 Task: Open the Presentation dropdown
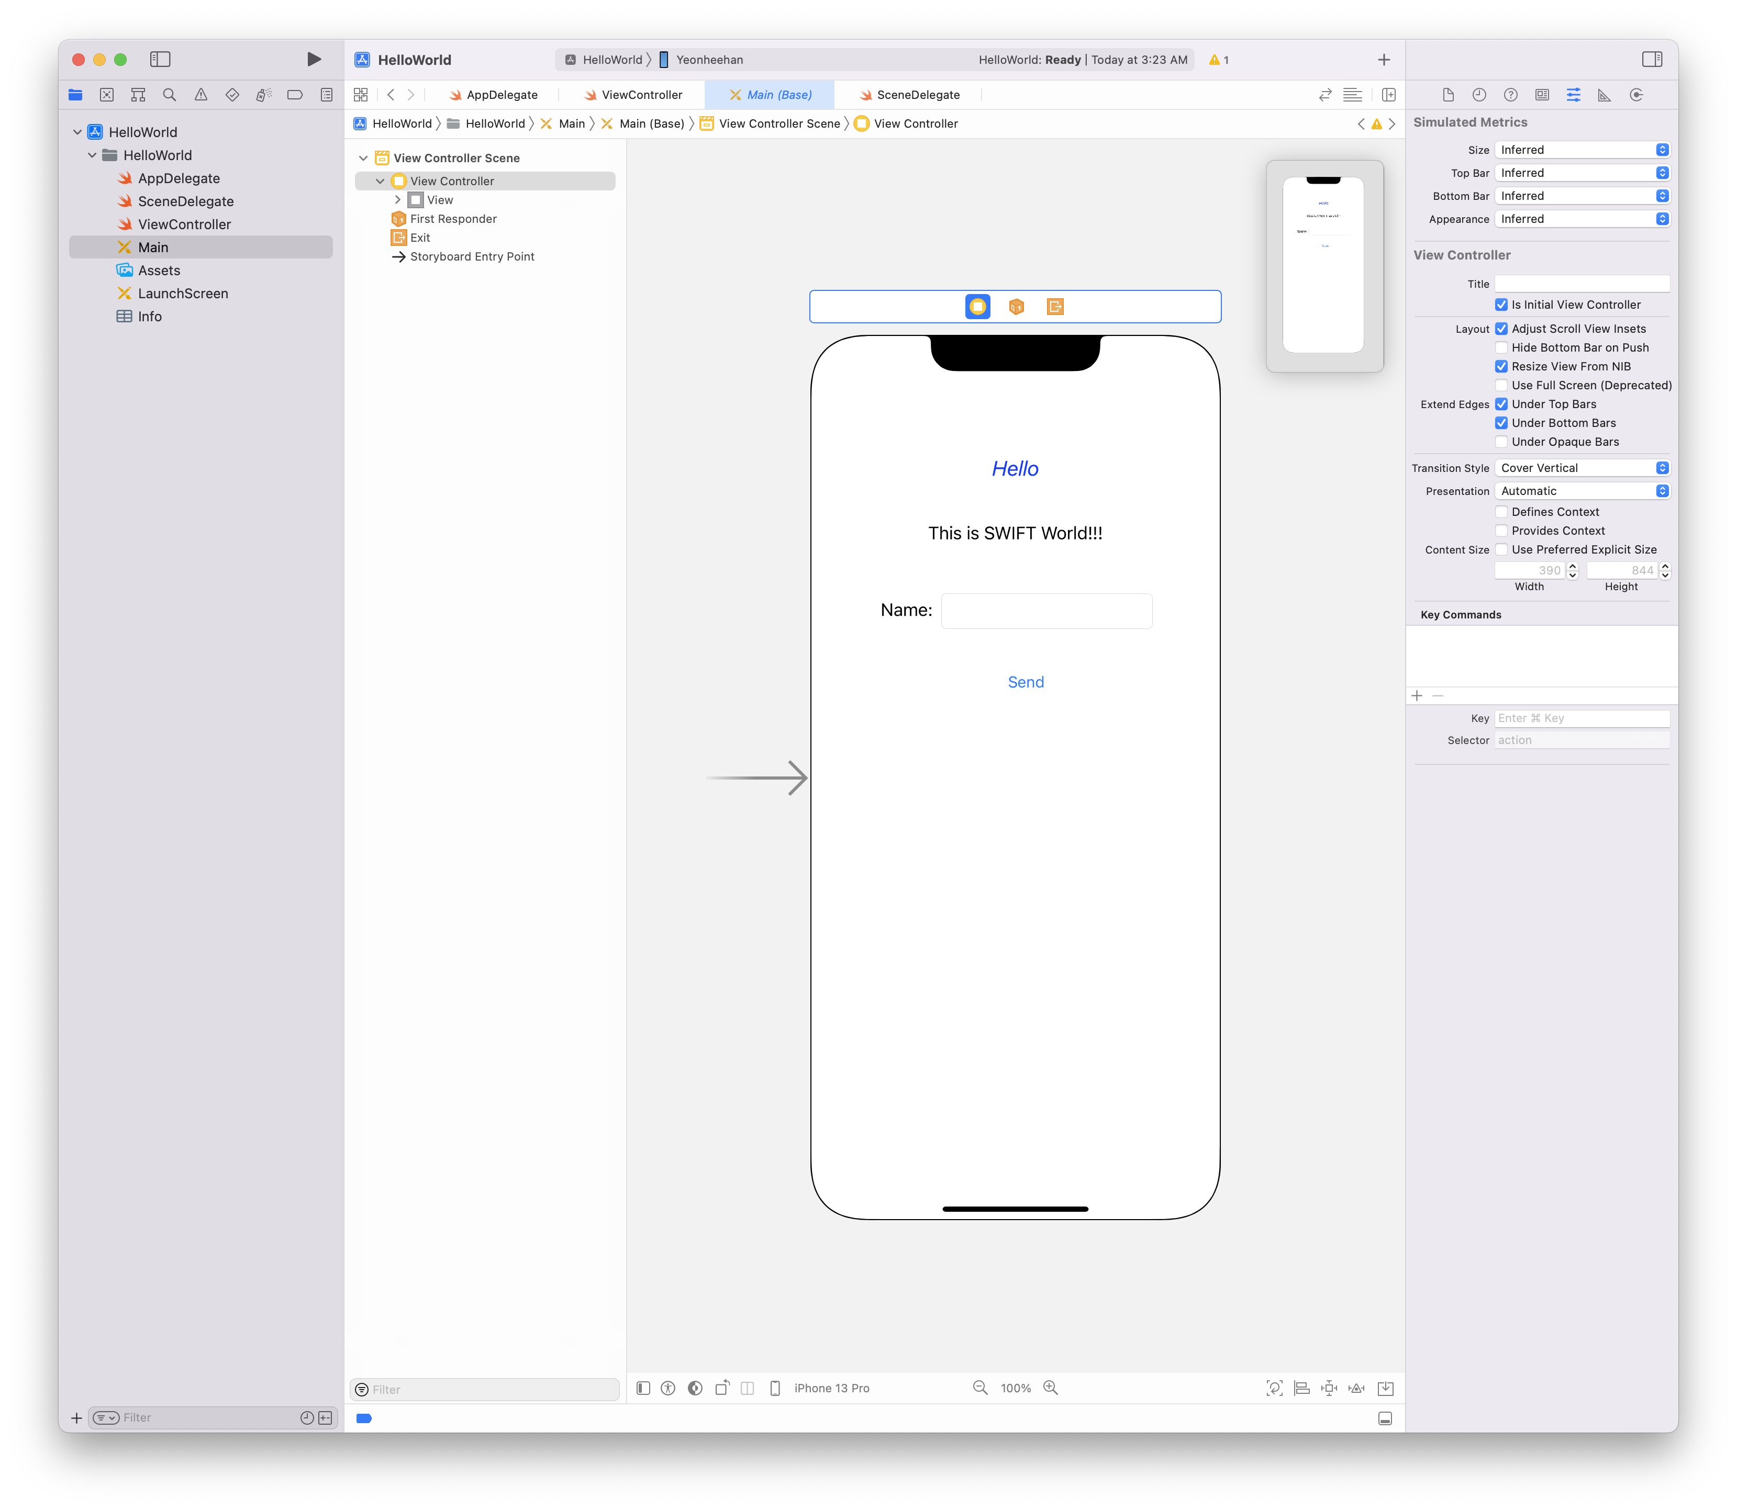pyautogui.click(x=1582, y=491)
